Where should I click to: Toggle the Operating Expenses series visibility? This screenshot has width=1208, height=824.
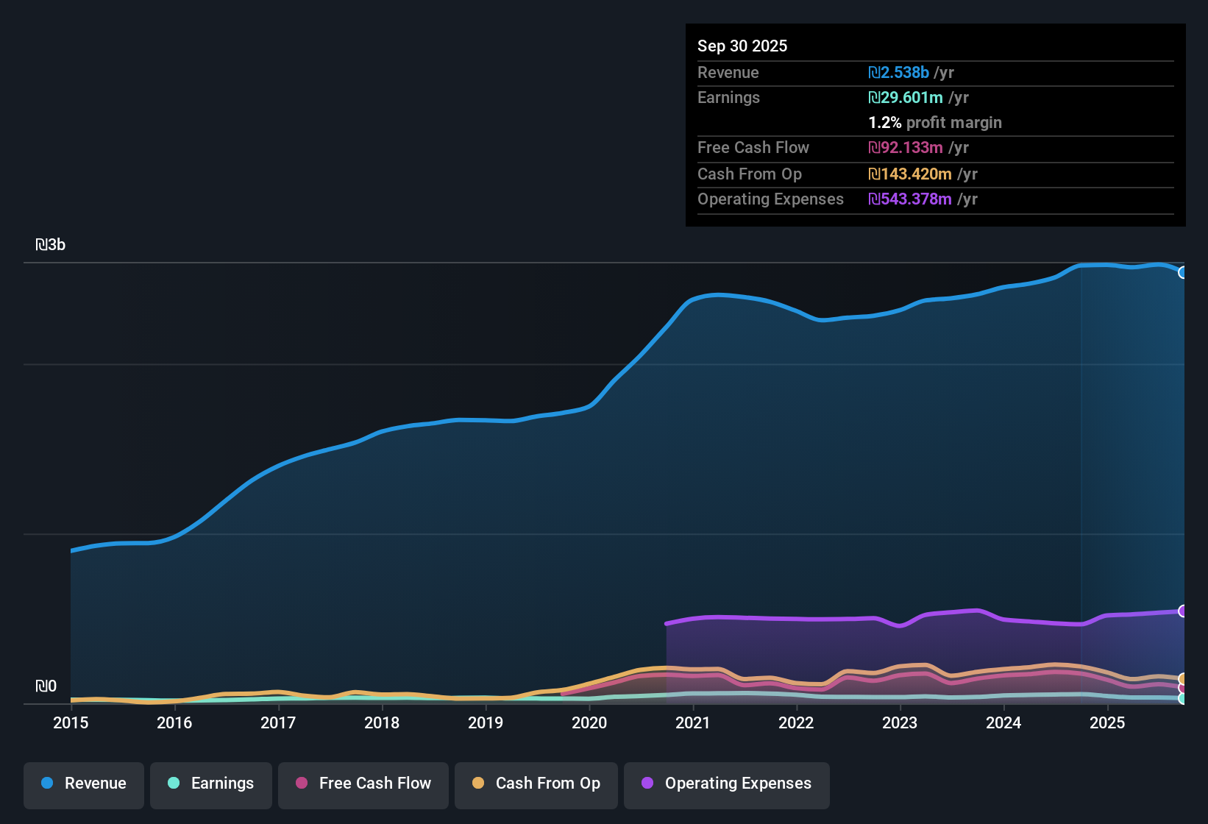(726, 784)
